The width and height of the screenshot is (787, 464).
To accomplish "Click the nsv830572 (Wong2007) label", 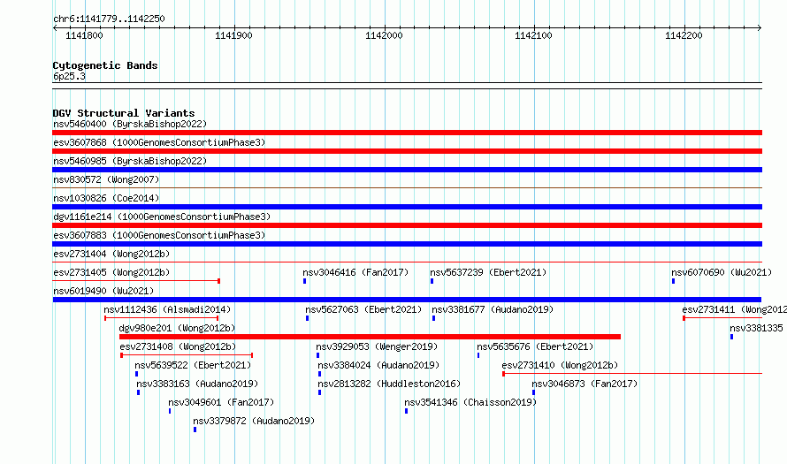I will (x=106, y=179).
